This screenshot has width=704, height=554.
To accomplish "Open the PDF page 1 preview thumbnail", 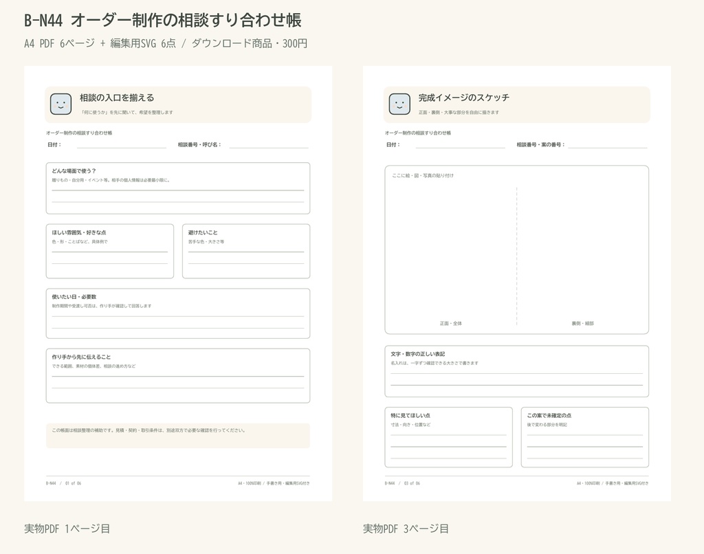I will pos(178,283).
